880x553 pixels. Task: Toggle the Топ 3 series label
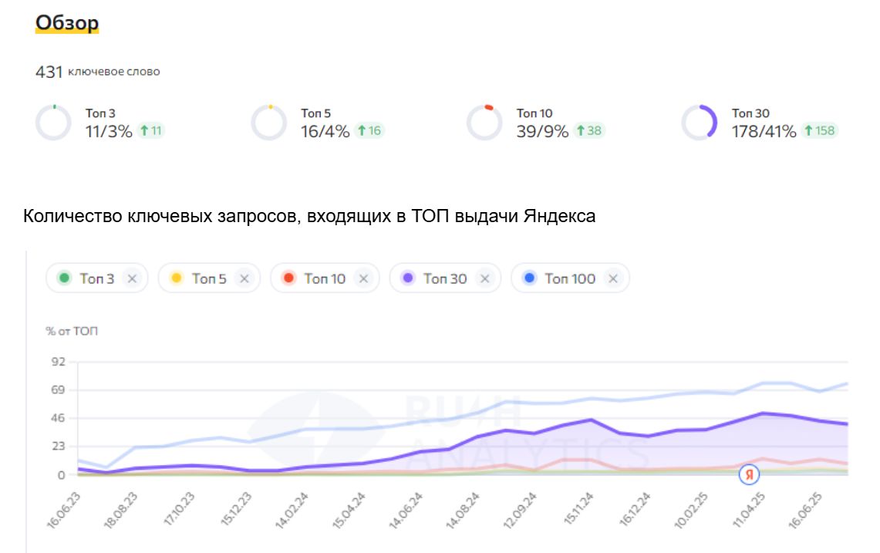[96, 278]
